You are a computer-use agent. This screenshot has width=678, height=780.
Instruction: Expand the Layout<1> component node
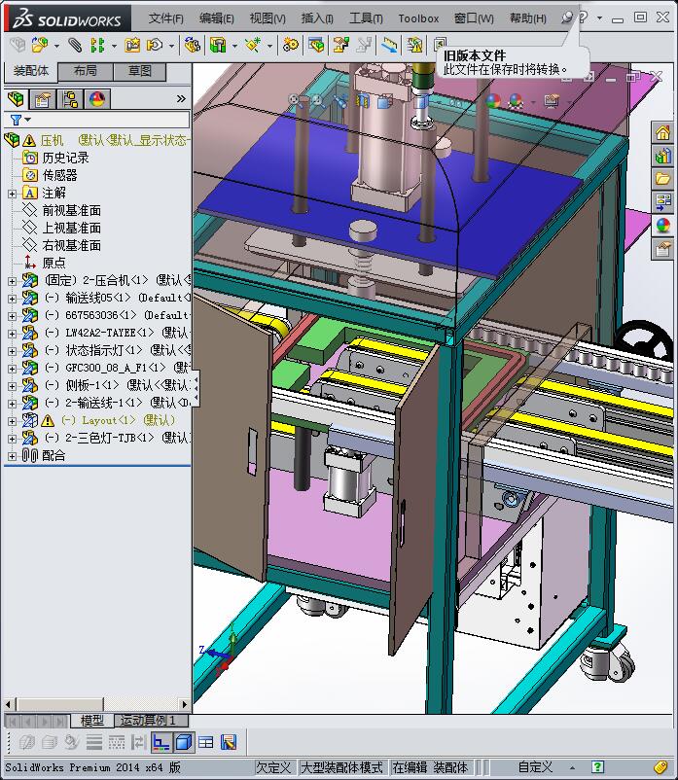pos(12,421)
